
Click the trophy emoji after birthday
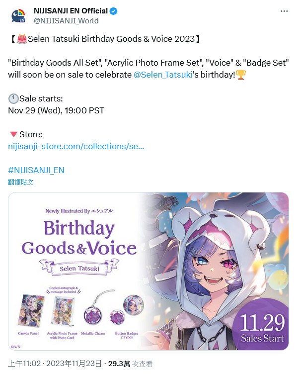click(241, 75)
